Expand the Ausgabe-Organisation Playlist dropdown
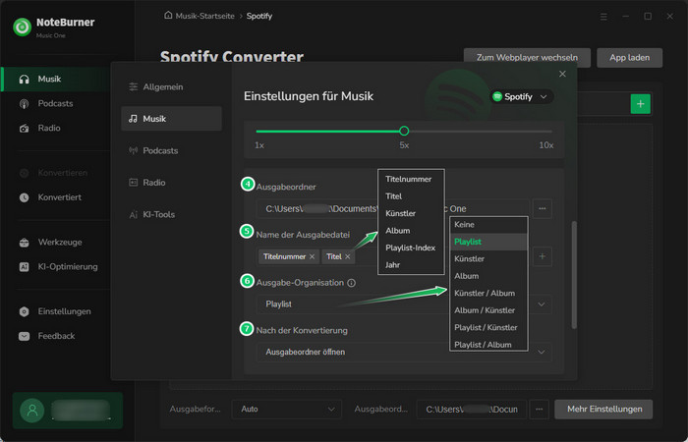Screen dimensions: 688x442 [x=542, y=304]
